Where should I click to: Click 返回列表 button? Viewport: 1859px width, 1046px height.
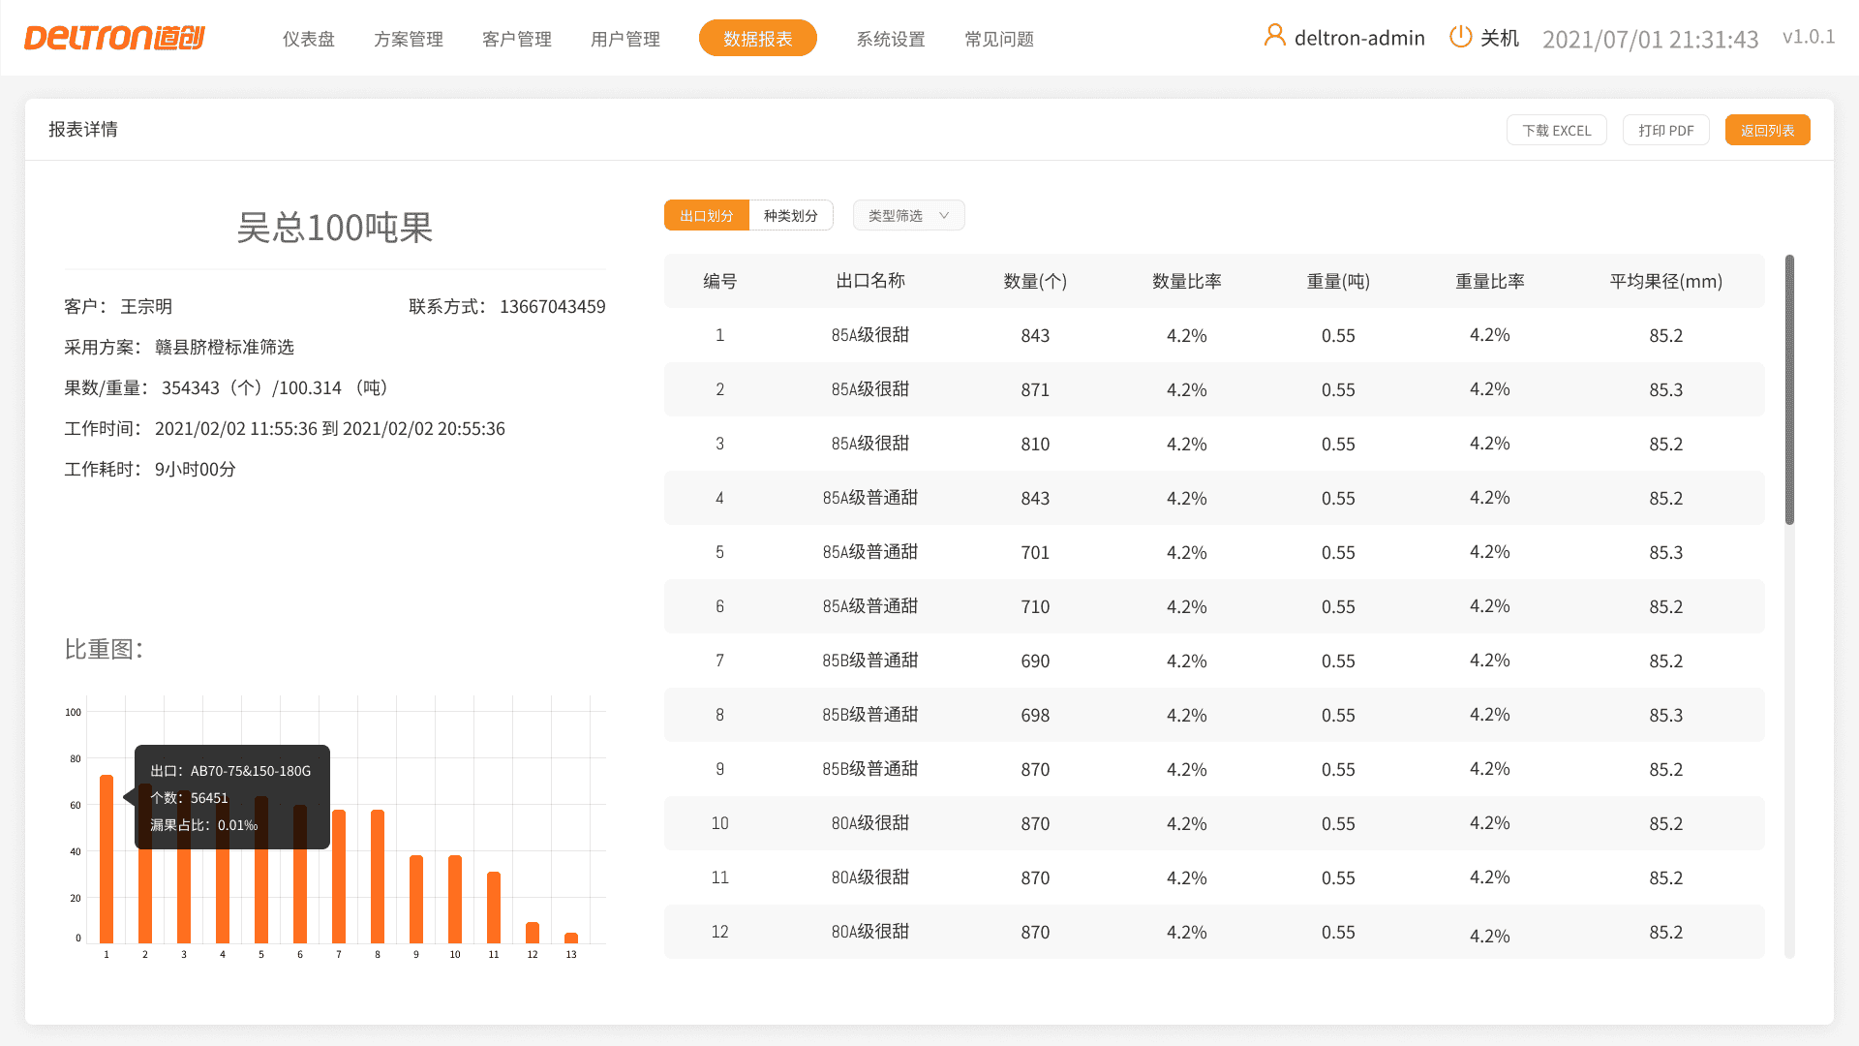point(1767,131)
